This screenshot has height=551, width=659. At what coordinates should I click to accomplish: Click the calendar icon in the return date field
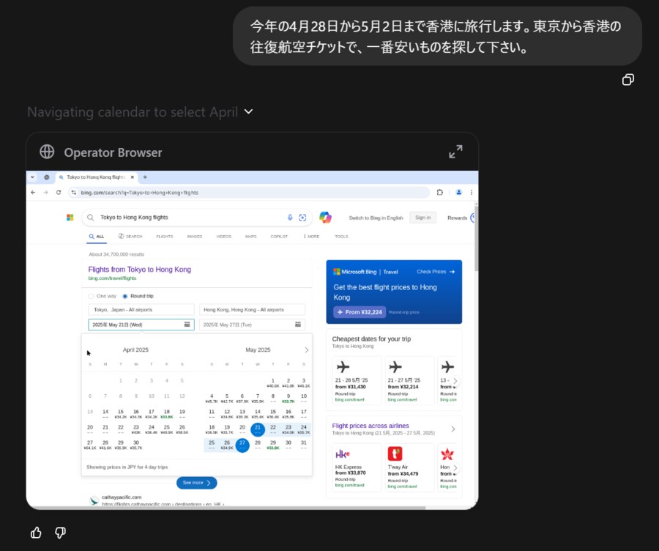pyautogui.click(x=298, y=325)
